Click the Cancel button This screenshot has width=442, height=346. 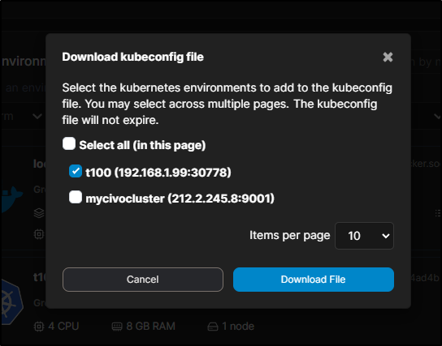(x=143, y=280)
